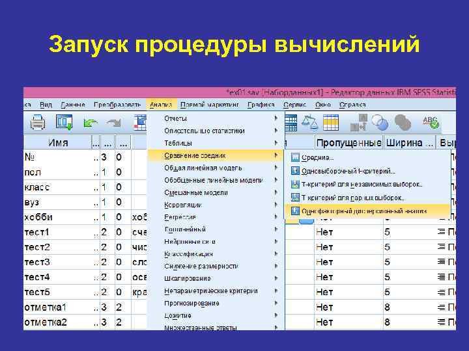Click the icon beside Одновыборочный t-критерий

click(295, 171)
